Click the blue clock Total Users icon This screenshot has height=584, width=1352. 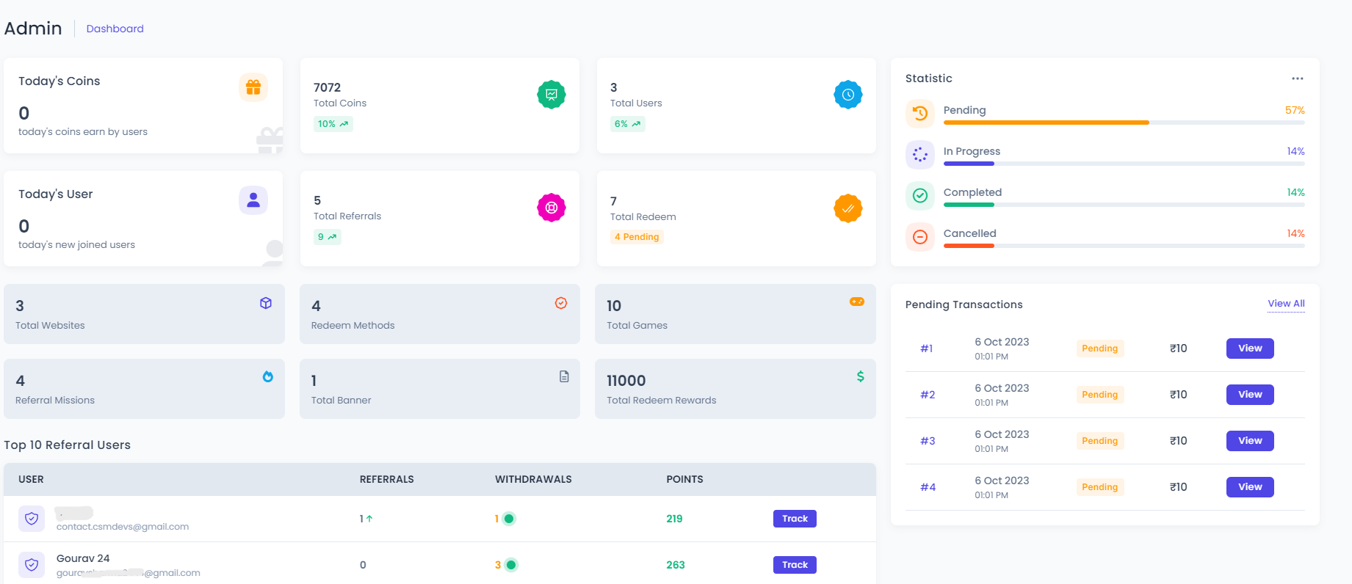pos(847,95)
